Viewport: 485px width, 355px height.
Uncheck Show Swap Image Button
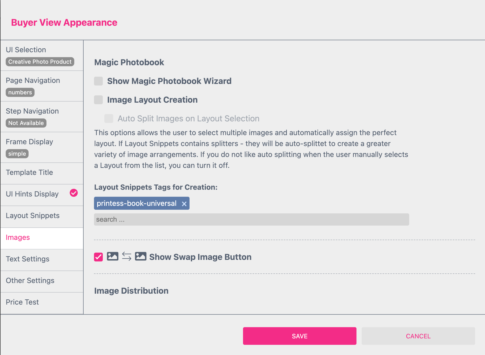point(98,257)
